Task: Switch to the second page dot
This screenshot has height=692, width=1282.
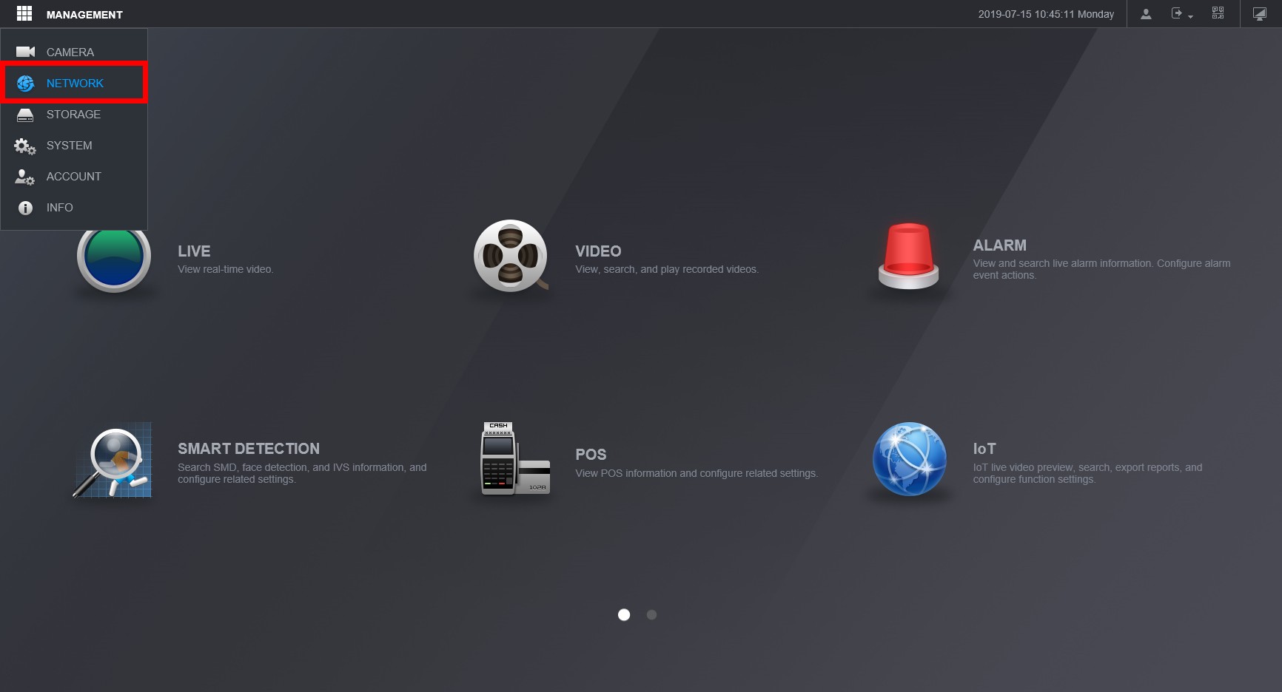Action: 651,614
